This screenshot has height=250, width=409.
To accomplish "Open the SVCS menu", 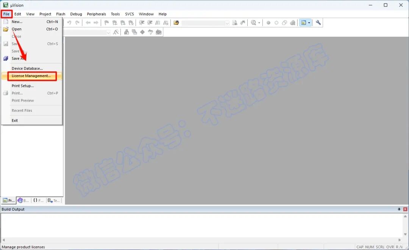I will point(130,14).
